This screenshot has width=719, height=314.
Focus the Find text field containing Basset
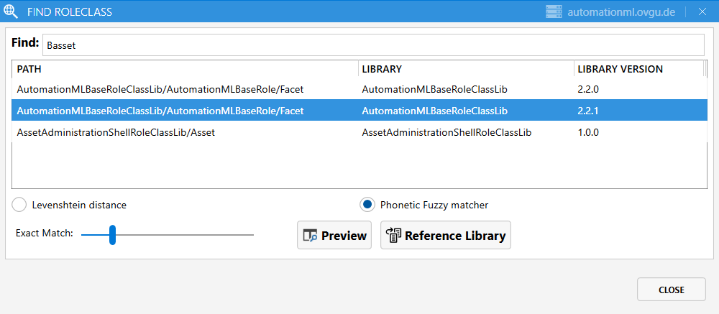372,45
